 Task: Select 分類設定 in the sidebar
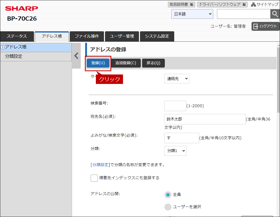point(36,57)
